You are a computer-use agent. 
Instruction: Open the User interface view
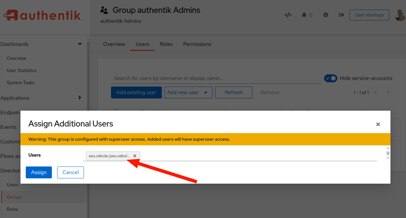(x=369, y=15)
